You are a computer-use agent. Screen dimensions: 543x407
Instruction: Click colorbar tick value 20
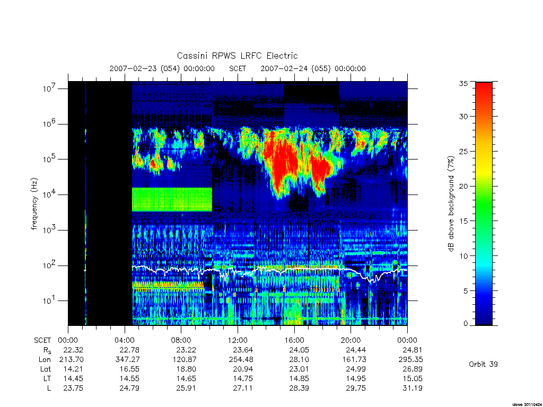[463, 186]
